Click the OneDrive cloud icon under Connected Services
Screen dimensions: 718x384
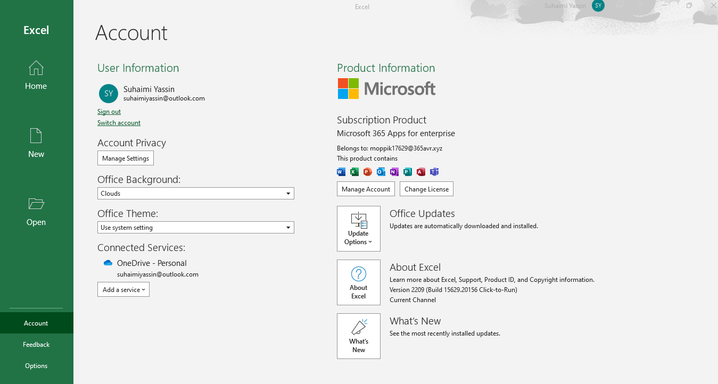[x=108, y=263]
